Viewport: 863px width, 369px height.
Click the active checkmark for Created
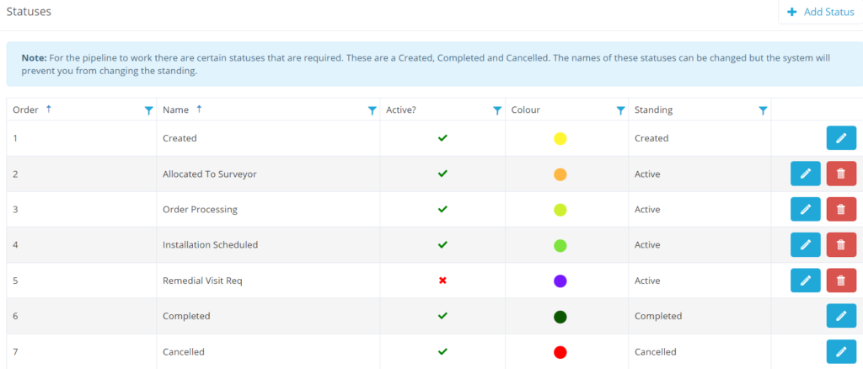tap(442, 138)
